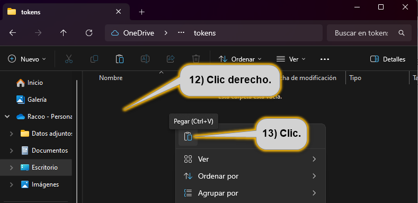The image size is (418, 203).
Task: Open the Nuevo dropdown menu
Action: 27,59
